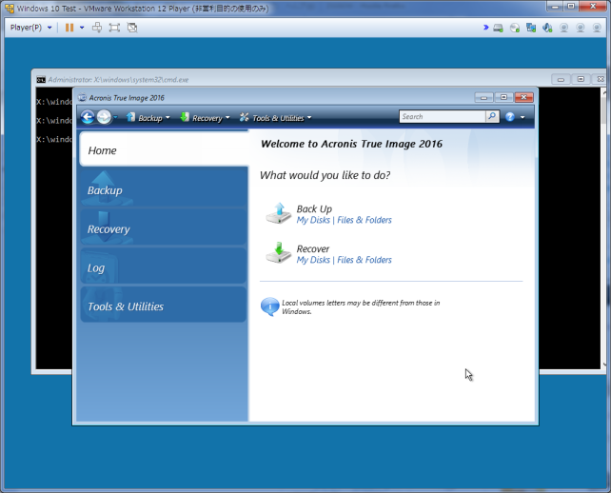Click the Back Up disk icon
This screenshot has height=493, width=611.
(x=278, y=213)
